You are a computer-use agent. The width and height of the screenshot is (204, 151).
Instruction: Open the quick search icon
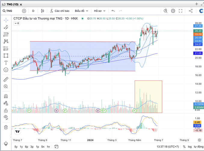pyautogui.click(x=165, y=11)
